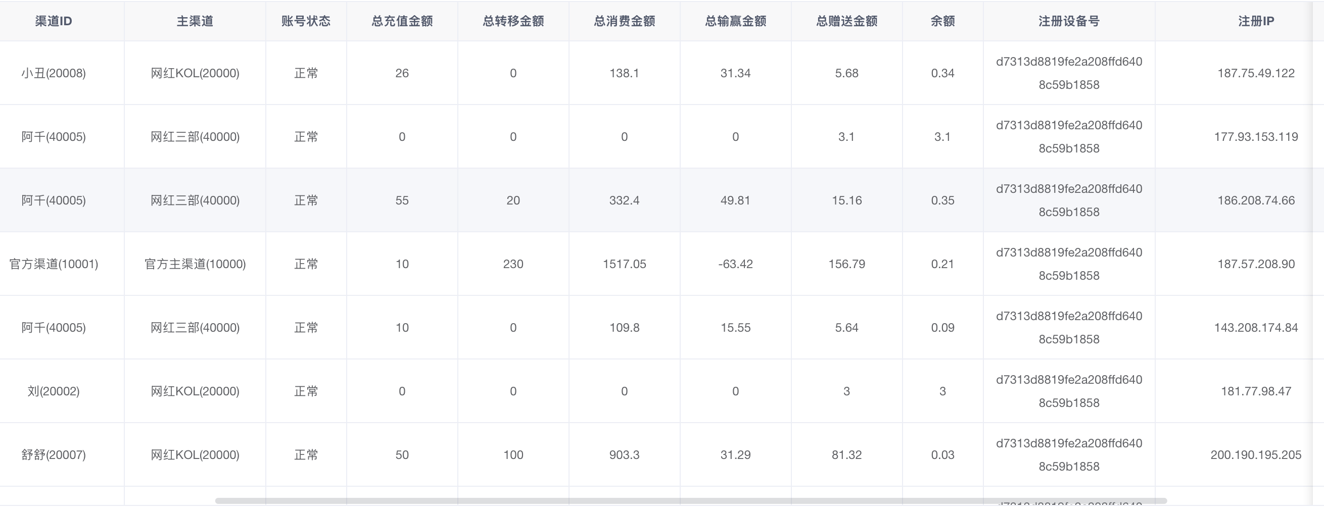Image resolution: width=1324 pixels, height=514 pixels.
Task: Click the balance value 0.34
Action: click(x=942, y=73)
